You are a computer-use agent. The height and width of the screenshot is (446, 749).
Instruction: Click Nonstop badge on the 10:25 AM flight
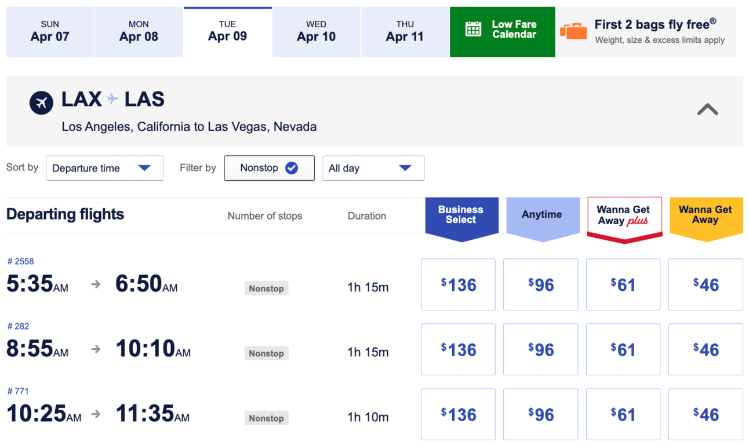click(266, 418)
